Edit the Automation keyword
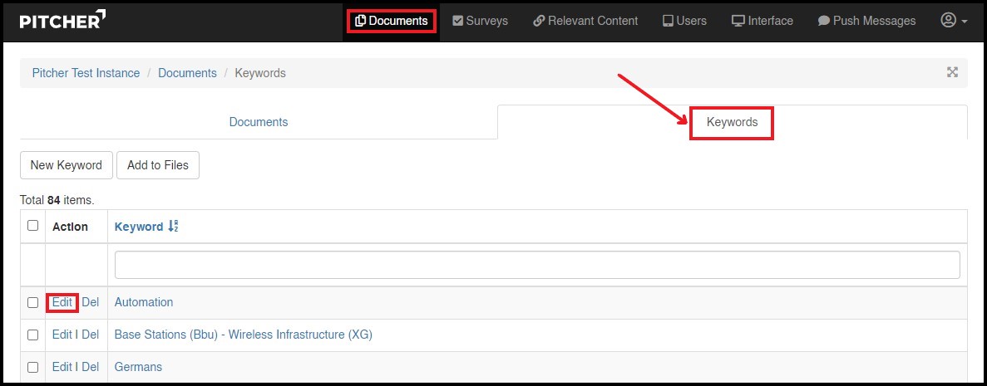The width and height of the screenshot is (987, 386). (x=62, y=302)
